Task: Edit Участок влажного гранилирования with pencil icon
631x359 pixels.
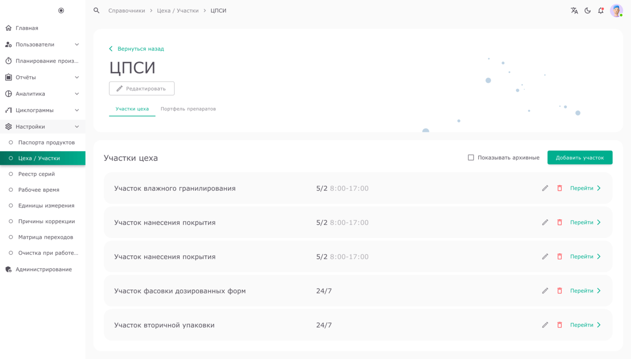Action: pyautogui.click(x=545, y=188)
